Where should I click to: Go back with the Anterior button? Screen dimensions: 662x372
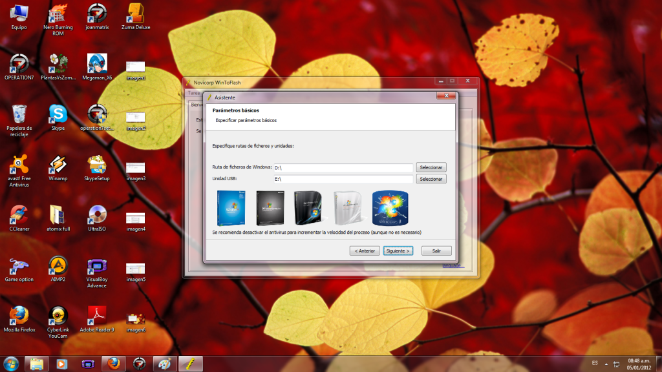(x=365, y=251)
